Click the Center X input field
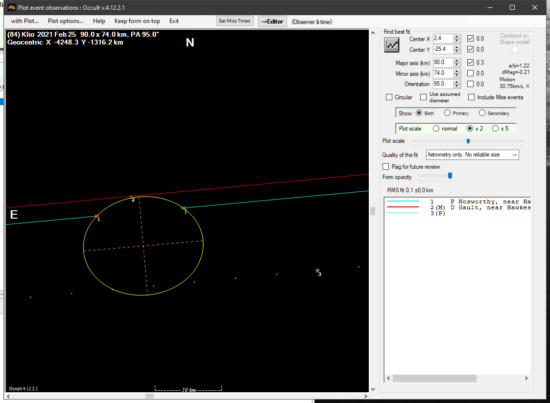 (x=443, y=39)
